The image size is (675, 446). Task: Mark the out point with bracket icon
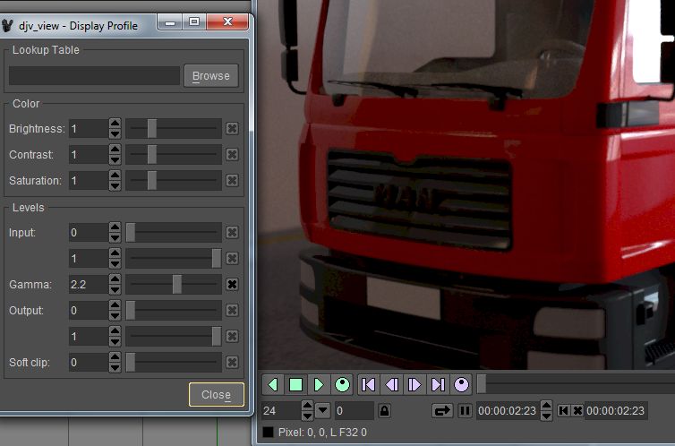coord(563,410)
